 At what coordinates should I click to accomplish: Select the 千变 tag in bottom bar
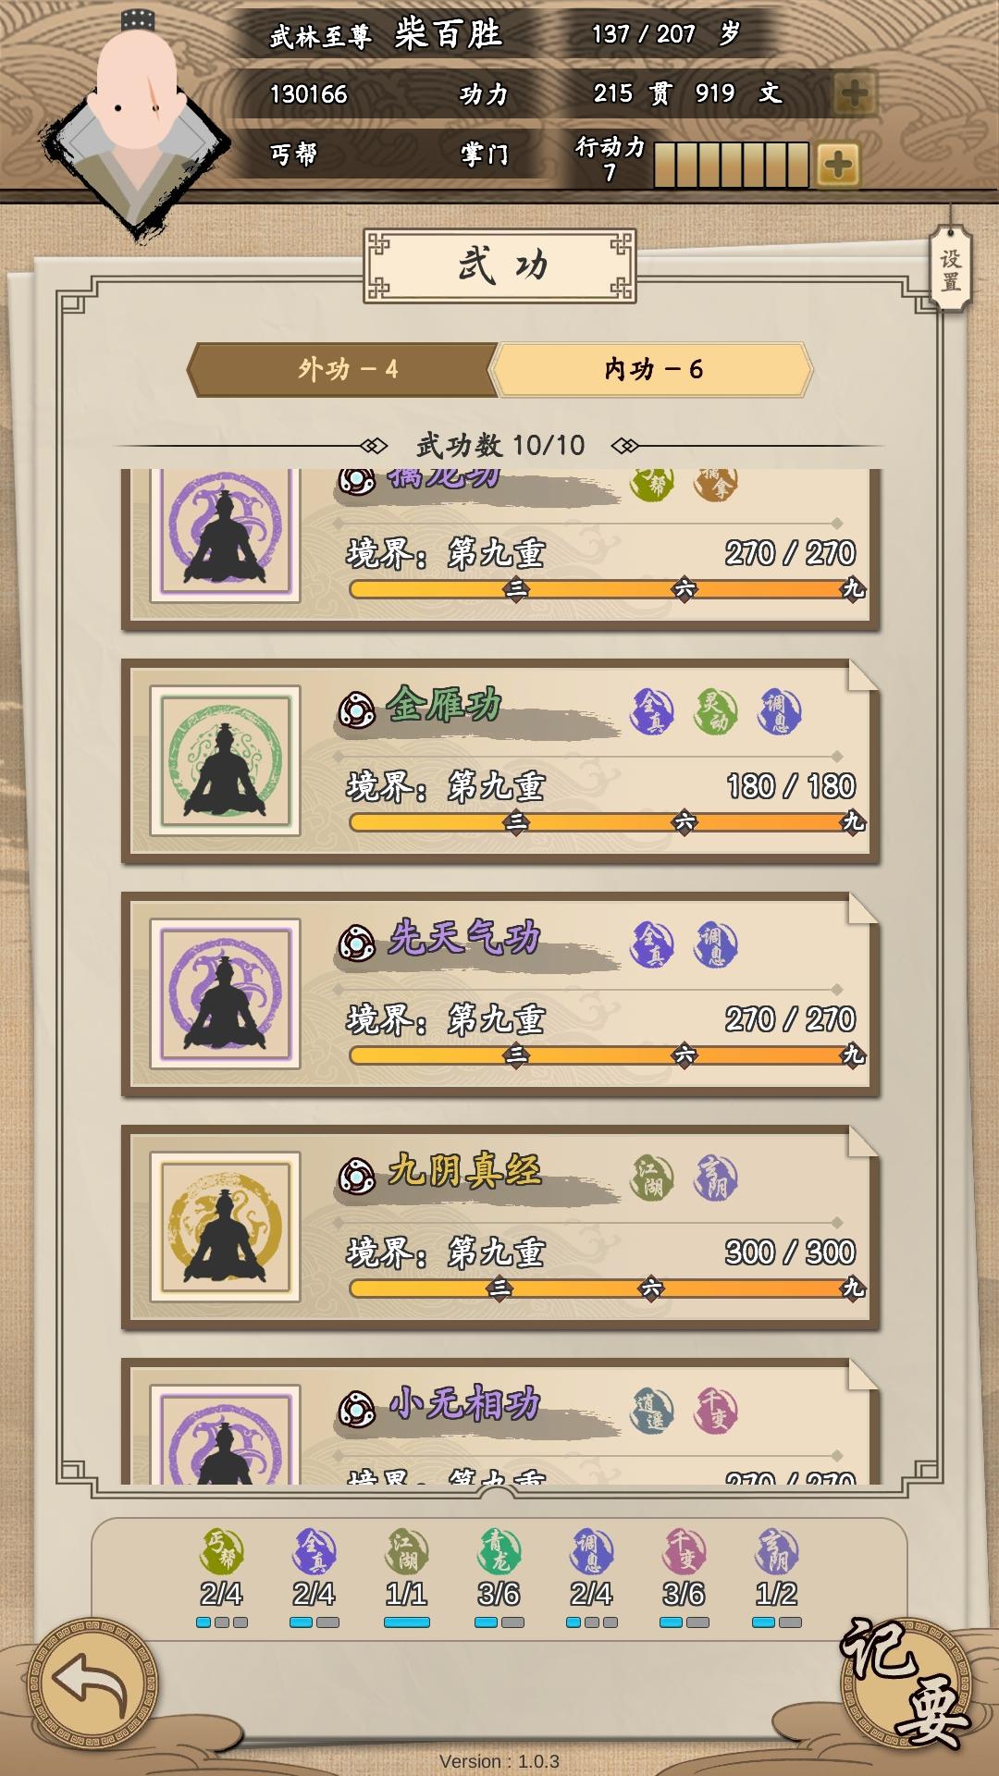click(x=684, y=1551)
